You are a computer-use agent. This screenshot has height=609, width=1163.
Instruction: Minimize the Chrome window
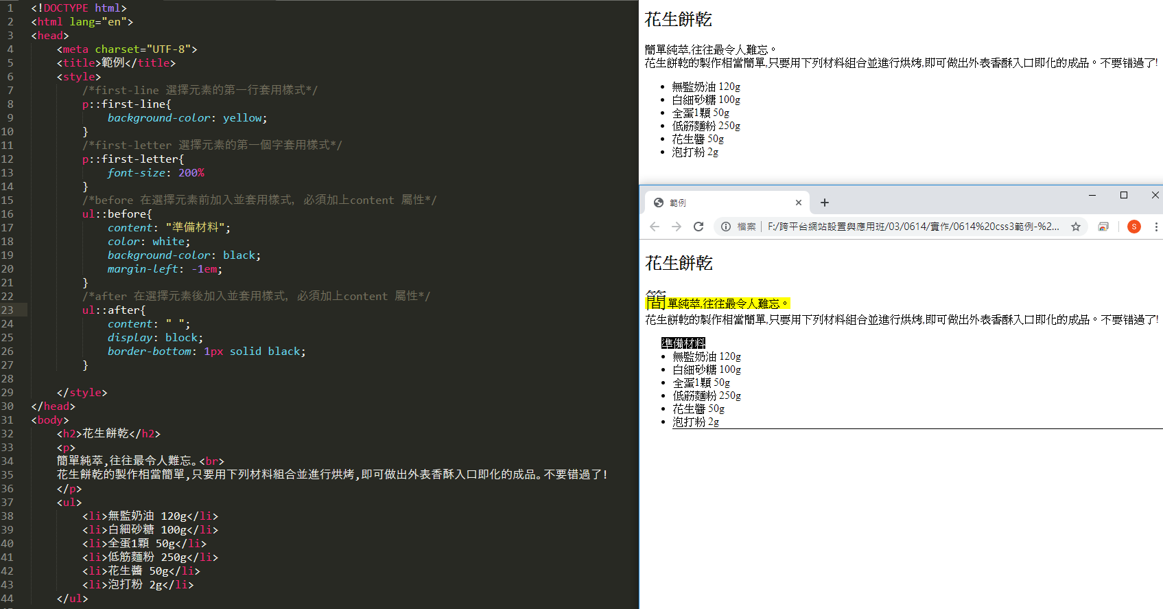(x=1092, y=195)
